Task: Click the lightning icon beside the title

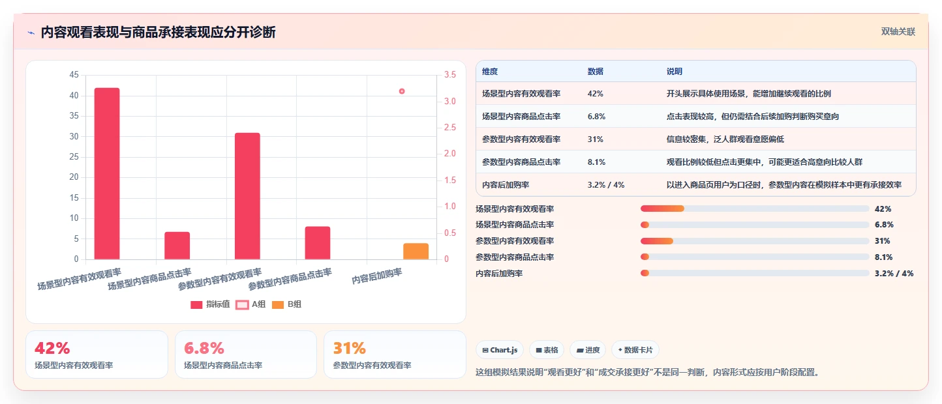Action: point(31,33)
